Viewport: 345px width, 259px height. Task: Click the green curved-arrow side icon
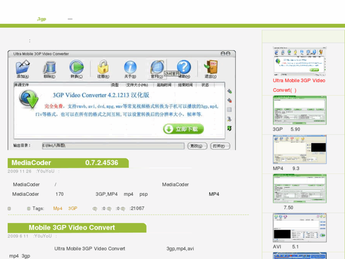coord(229,128)
